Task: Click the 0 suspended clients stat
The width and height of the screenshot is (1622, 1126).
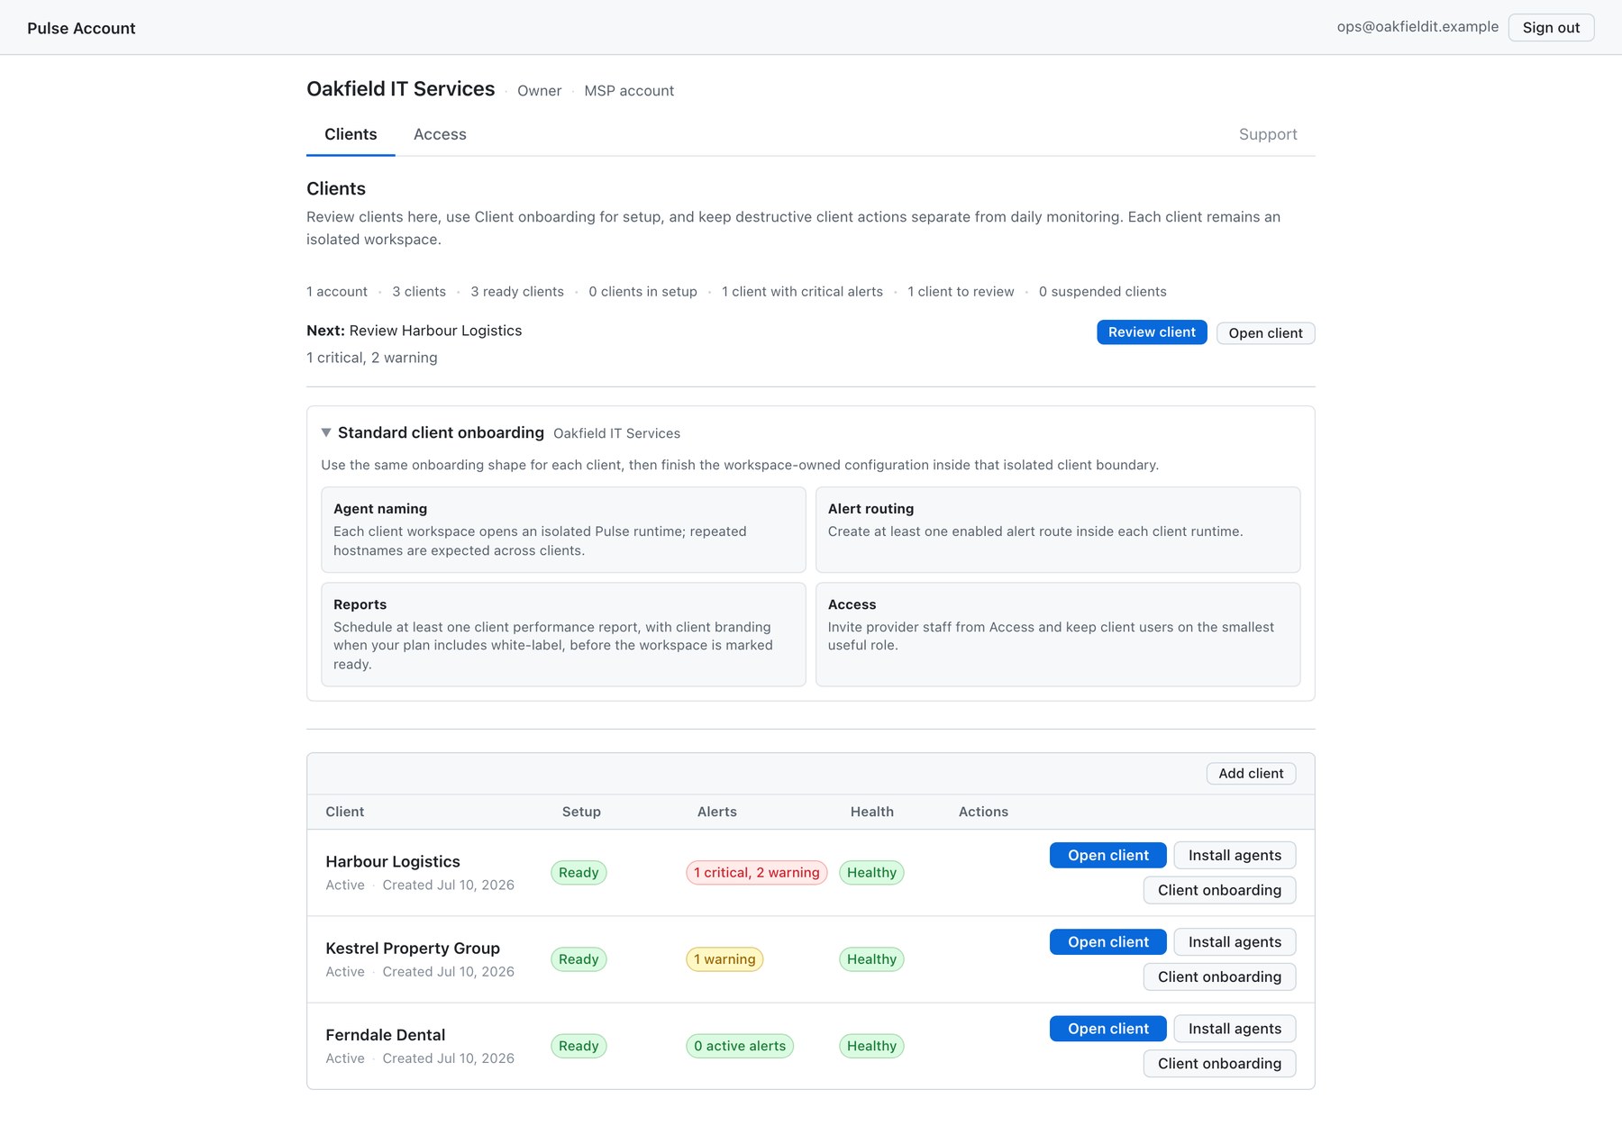Action: [1102, 292]
